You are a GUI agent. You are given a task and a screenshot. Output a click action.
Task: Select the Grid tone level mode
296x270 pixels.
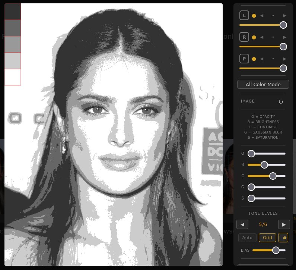click(267, 238)
